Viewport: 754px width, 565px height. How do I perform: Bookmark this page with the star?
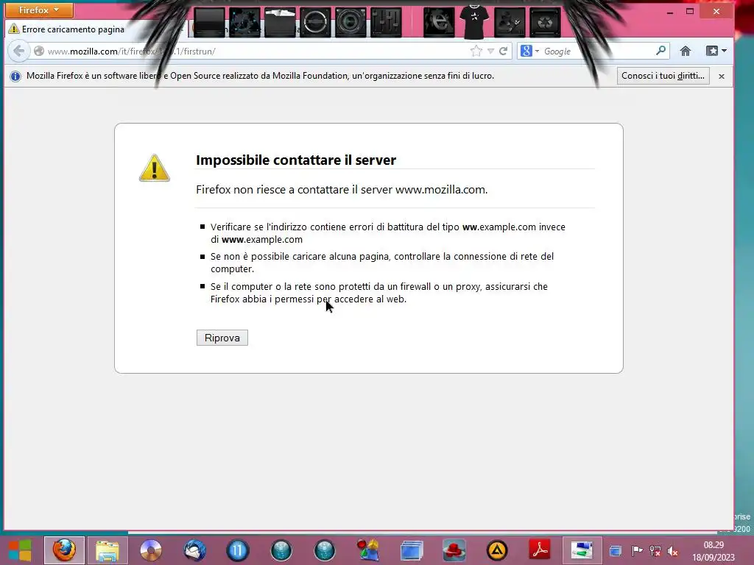tap(476, 51)
